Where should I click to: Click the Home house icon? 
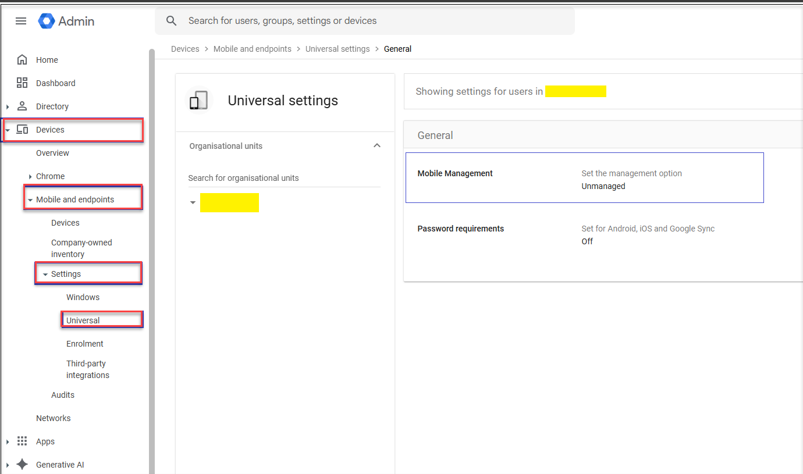point(22,60)
